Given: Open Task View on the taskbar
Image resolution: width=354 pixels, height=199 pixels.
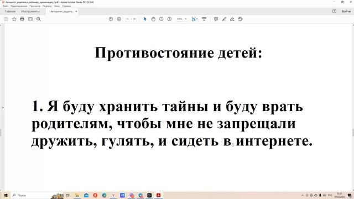Looking at the screenshot, I should pos(67,195).
